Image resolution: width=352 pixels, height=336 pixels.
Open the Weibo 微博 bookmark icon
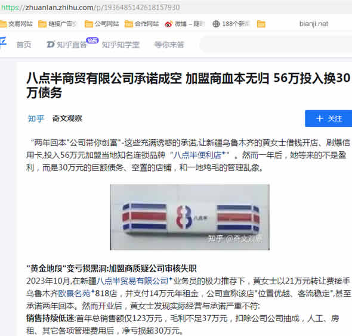(168, 24)
